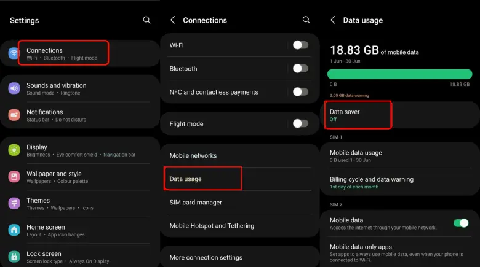Tap the SIM 2 section label
Viewport: 480px width, 267px height.
tap(336, 204)
